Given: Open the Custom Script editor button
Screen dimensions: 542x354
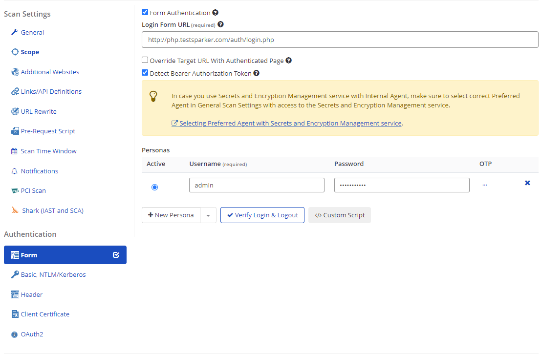Looking at the screenshot, I should tap(340, 215).
